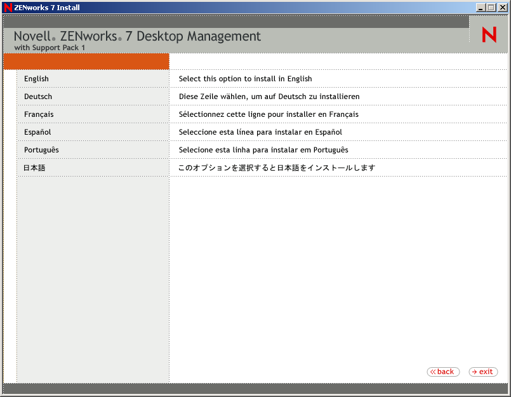Screen dimensions: 511x397
Task: Click the 'Novell ZENworks 7 Desktop Management' heading
Action: pyautogui.click(x=137, y=36)
